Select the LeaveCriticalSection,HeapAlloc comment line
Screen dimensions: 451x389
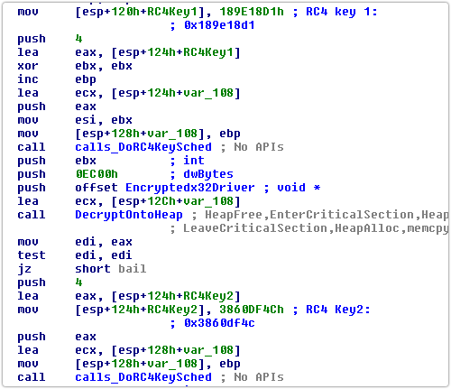pos(309,228)
